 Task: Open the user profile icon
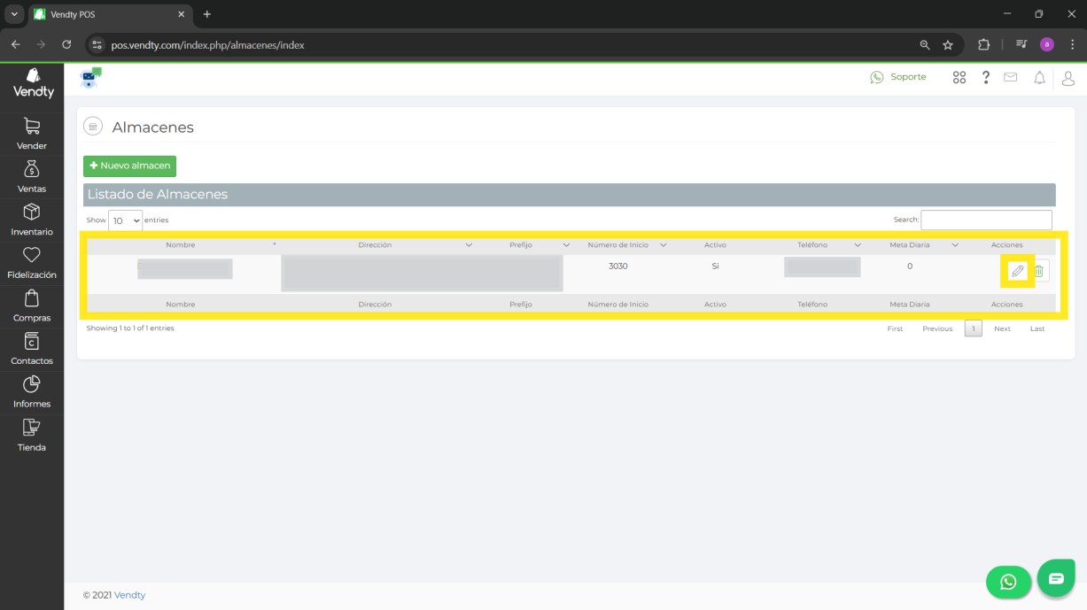point(1068,78)
